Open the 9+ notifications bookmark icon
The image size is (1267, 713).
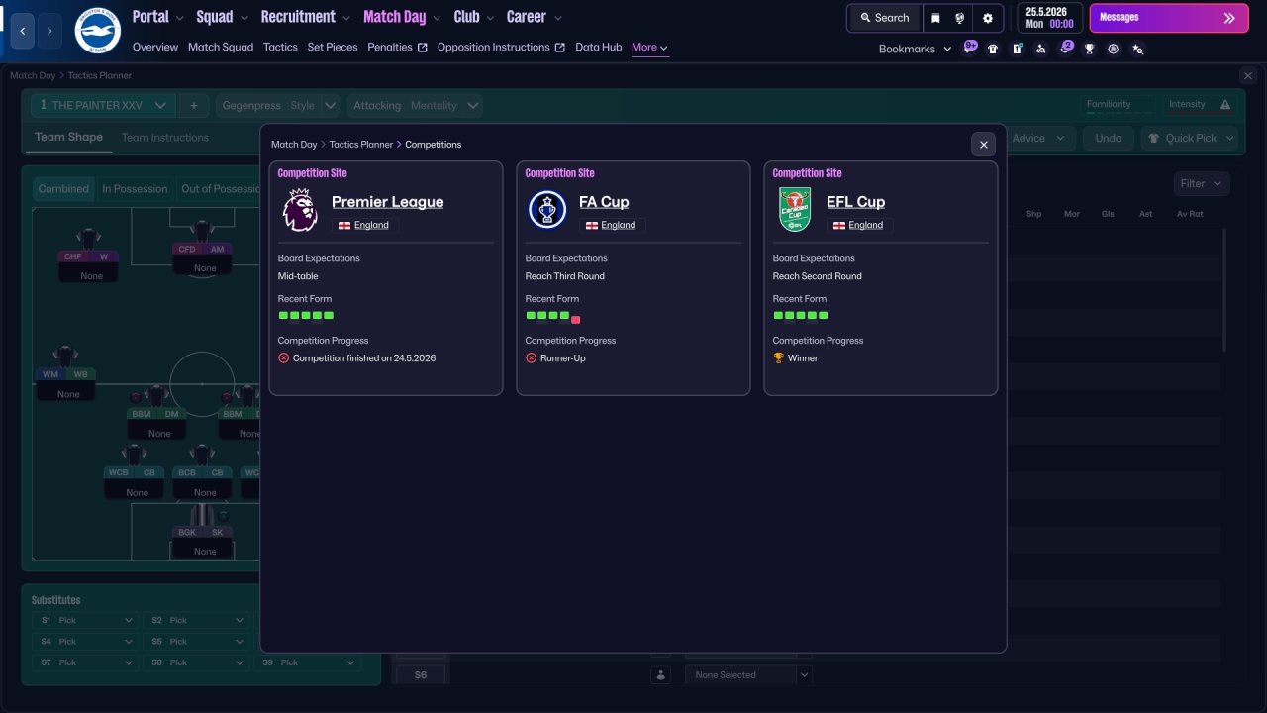point(970,47)
